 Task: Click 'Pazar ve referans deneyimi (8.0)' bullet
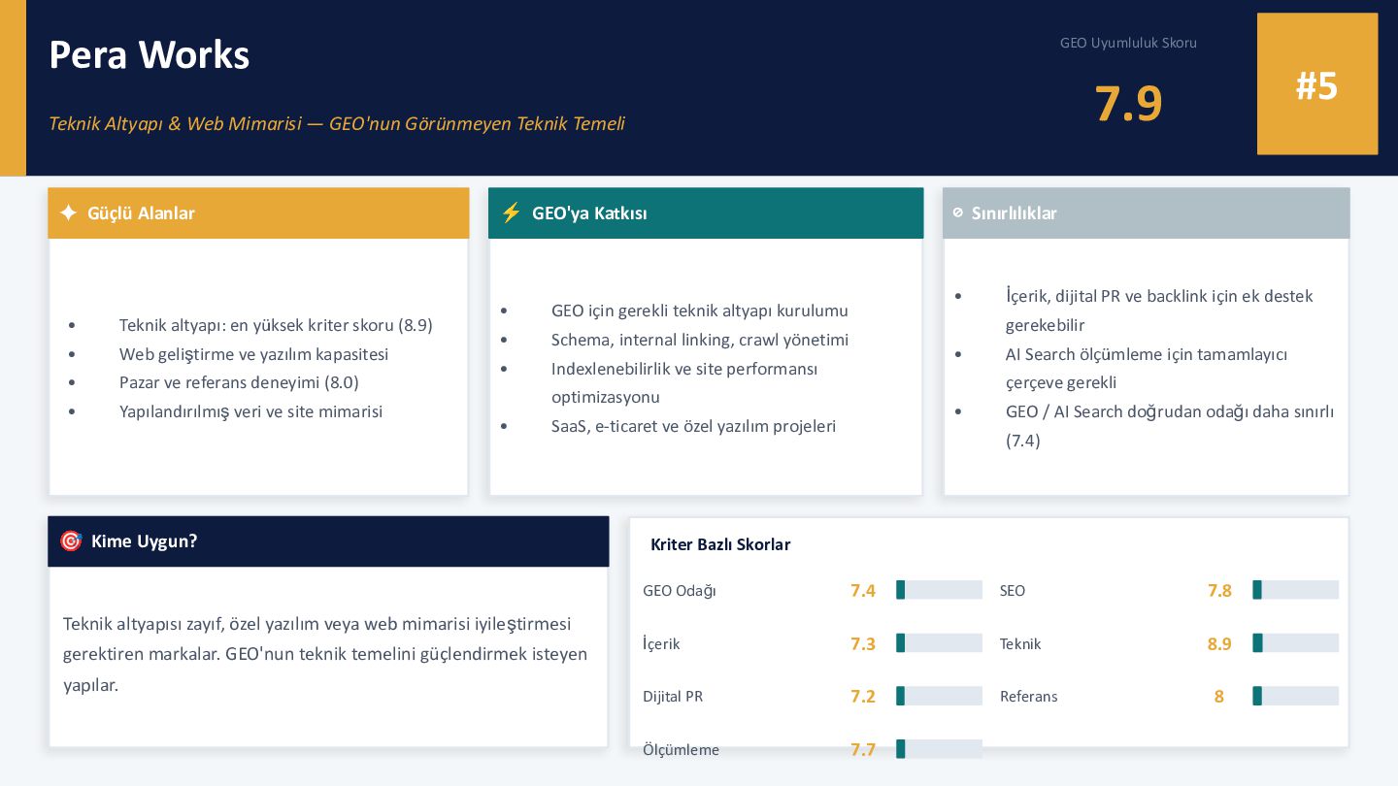(239, 382)
